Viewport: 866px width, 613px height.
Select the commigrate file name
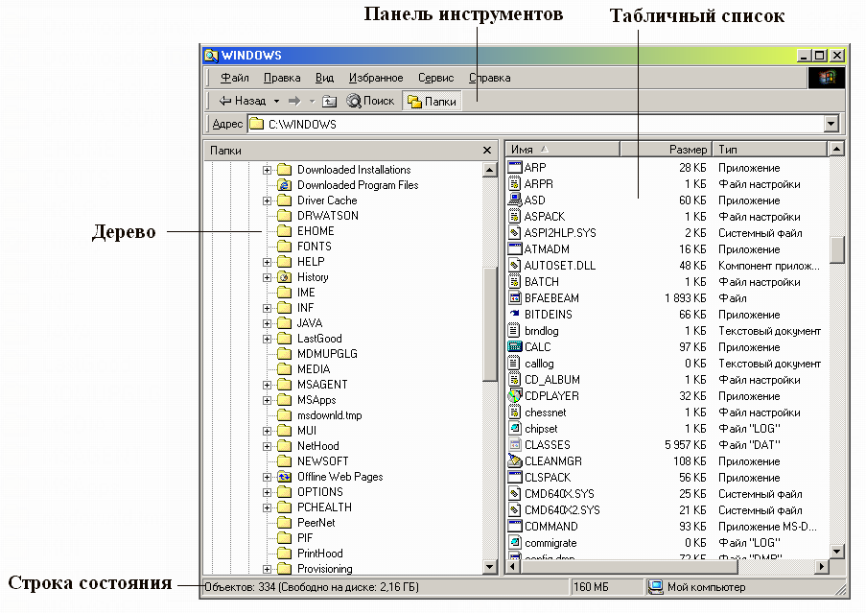pyautogui.click(x=550, y=543)
